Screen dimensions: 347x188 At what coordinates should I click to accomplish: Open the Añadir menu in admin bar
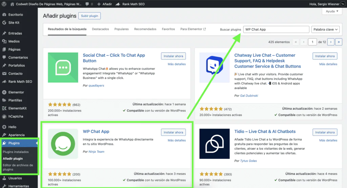[106, 4]
